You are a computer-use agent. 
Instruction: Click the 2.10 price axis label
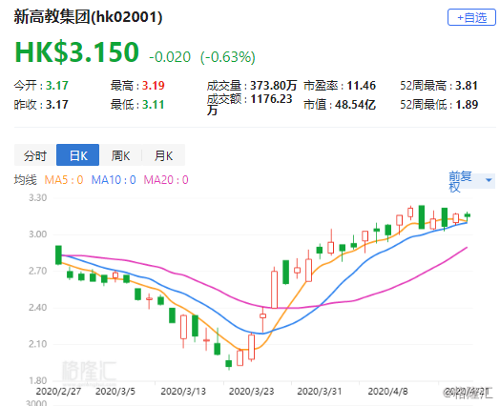38,344
